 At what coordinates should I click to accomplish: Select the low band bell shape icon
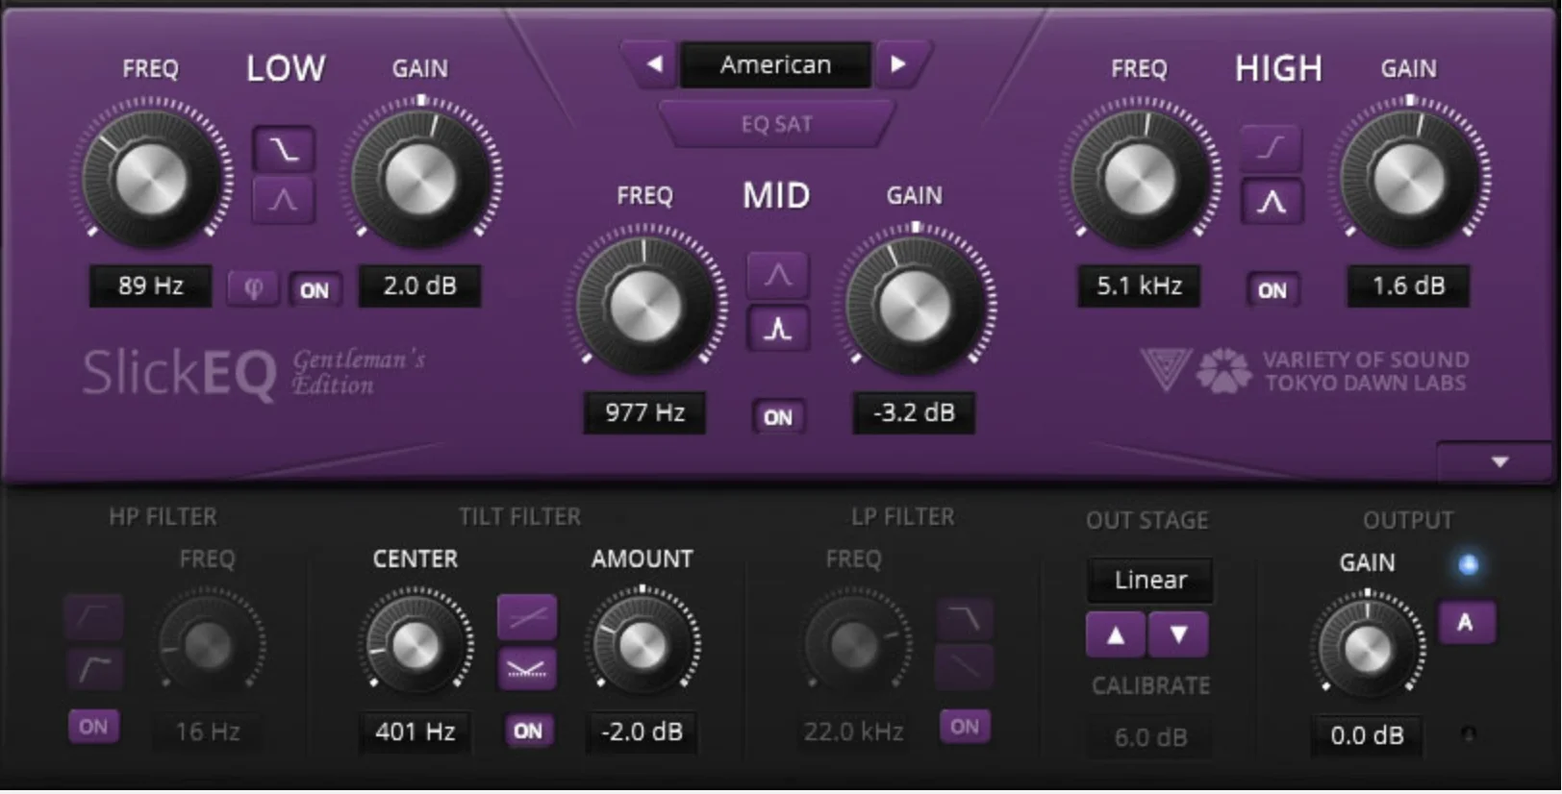(283, 200)
